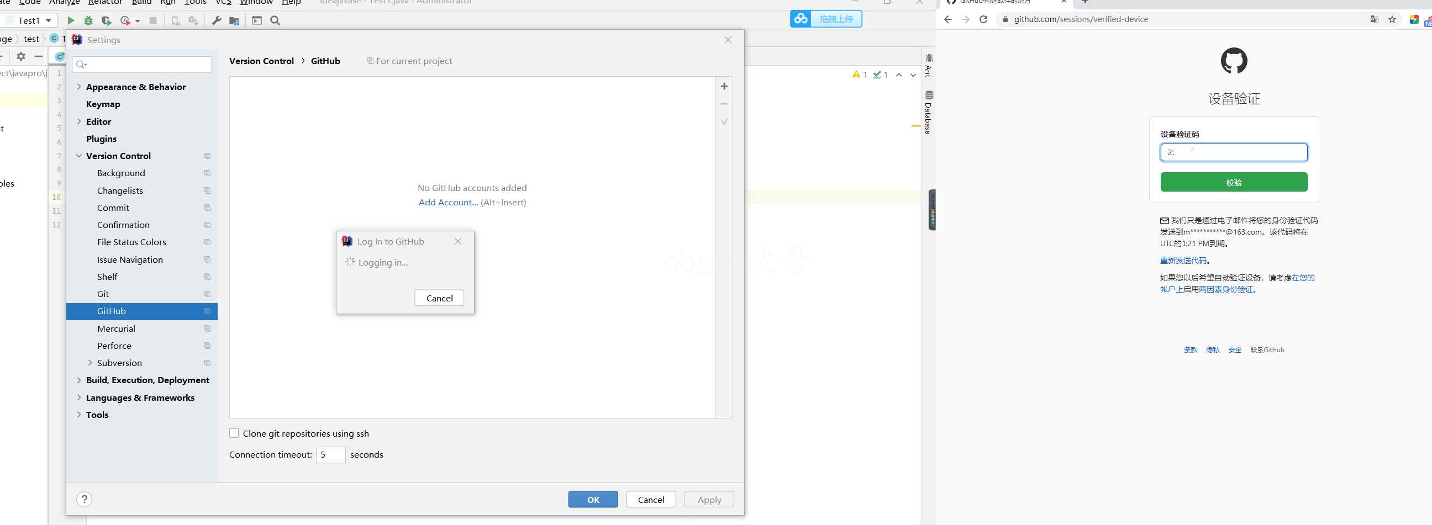Image resolution: width=1432 pixels, height=525 pixels.
Task: Click Cancel in the Settings dialog footer
Action: tap(651, 500)
